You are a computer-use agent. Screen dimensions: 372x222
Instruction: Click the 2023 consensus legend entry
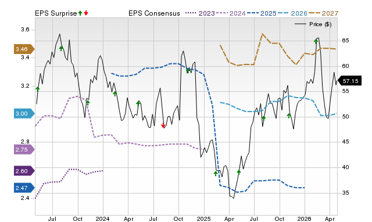coord(200,13)
